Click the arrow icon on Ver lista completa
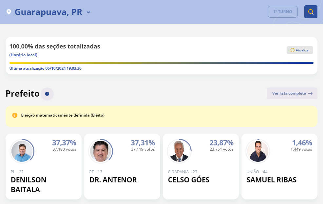The image size is (323, 204). 310,93
